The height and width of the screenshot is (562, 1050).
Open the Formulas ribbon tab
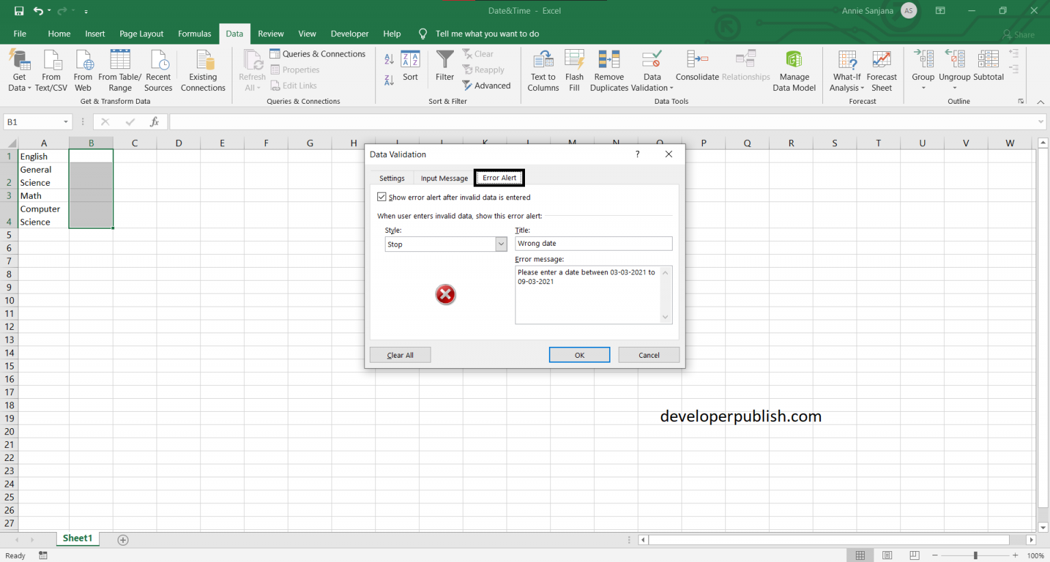click(195, 33)
